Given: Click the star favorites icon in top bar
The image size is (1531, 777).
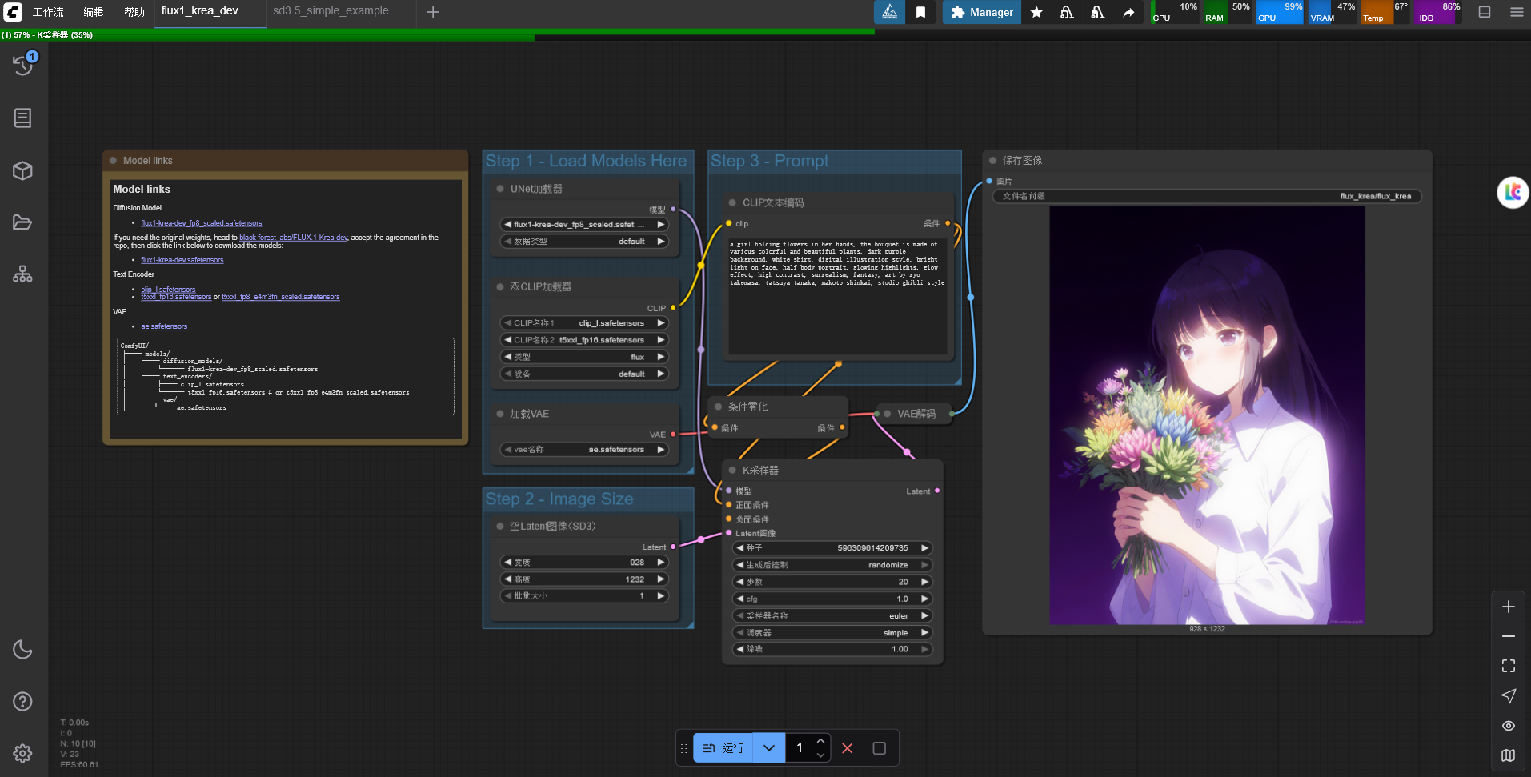Looking at the screenshot, I should pyautogui.click(x=1036, y=12).
